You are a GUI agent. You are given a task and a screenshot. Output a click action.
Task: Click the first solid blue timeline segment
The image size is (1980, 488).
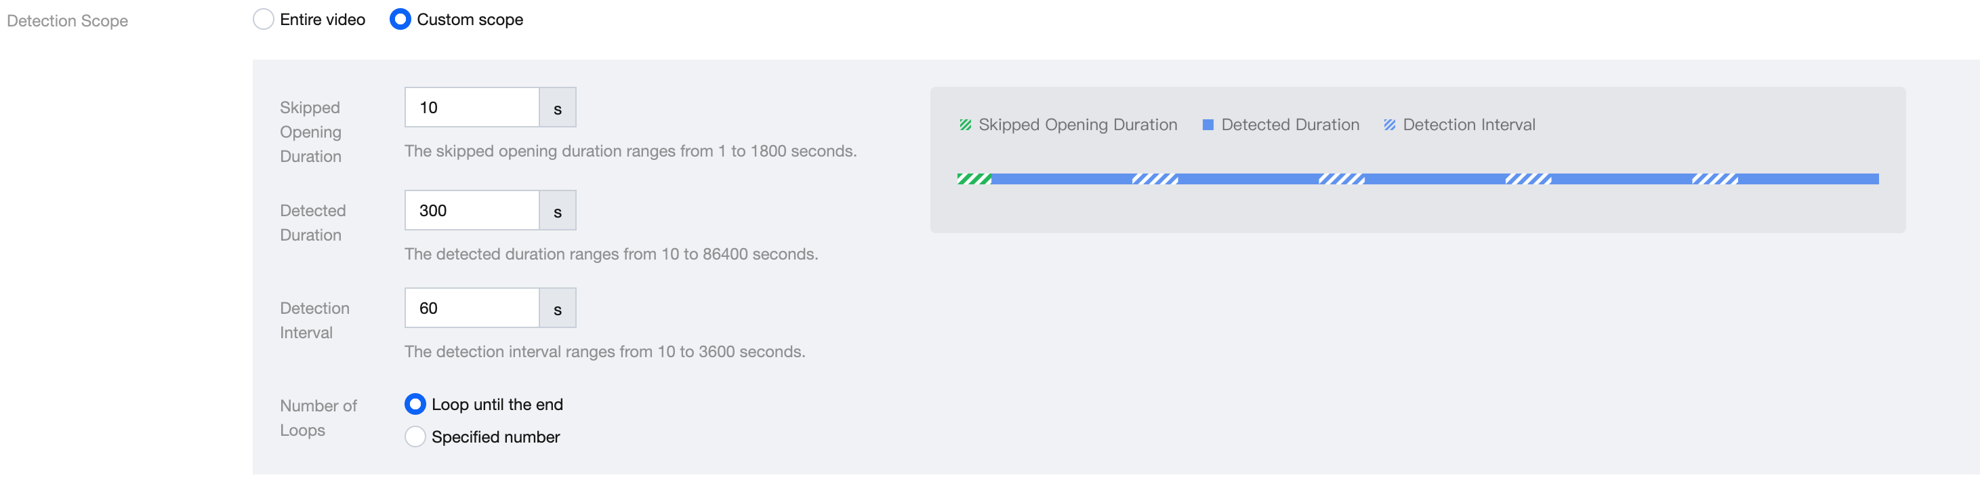click(1061, 179)
